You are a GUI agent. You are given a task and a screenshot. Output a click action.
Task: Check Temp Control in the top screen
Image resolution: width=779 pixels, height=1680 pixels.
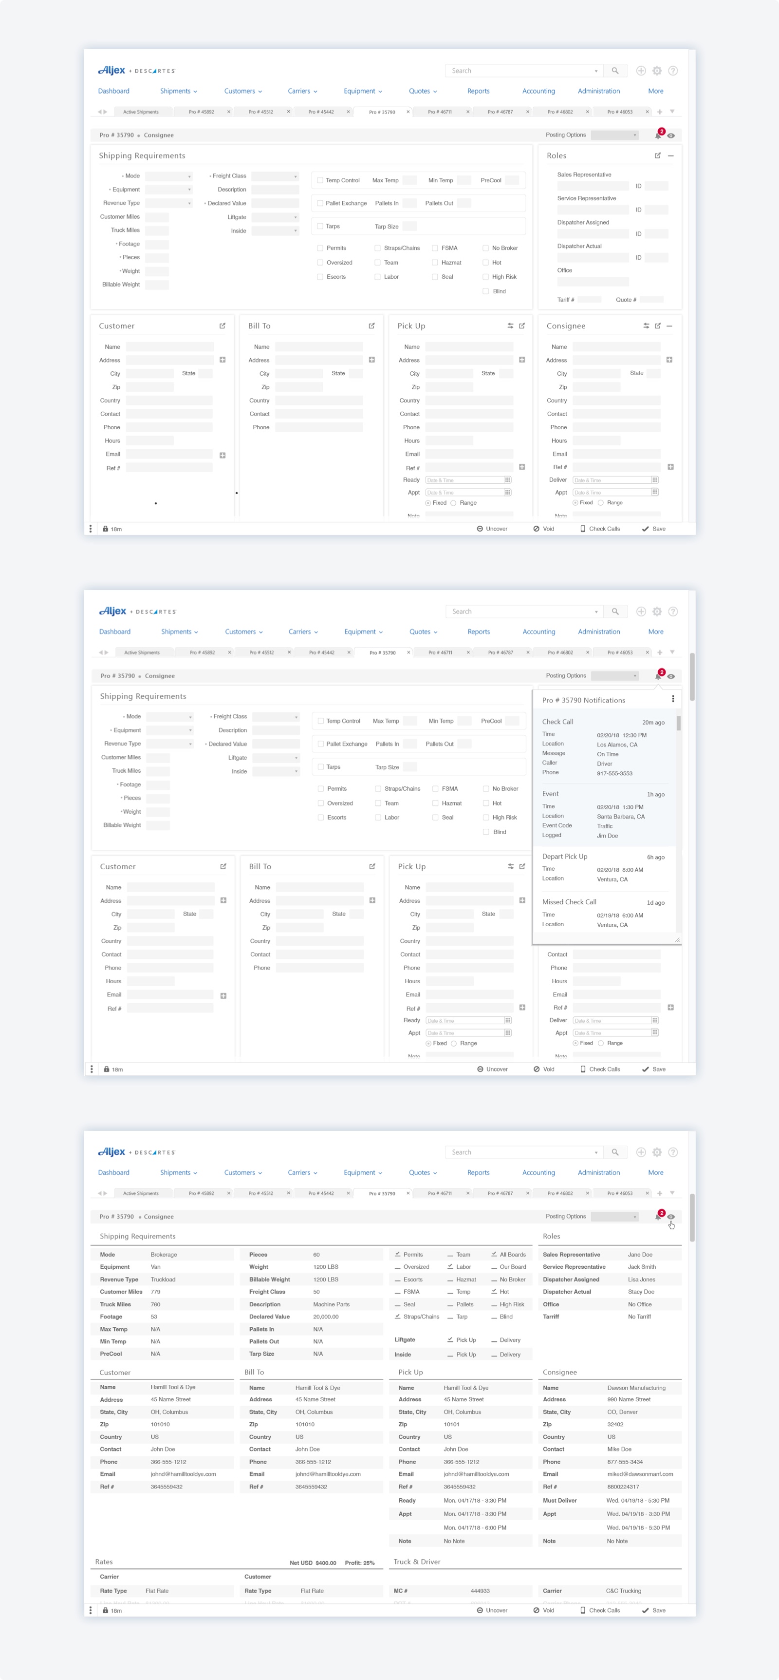(320, 181)
